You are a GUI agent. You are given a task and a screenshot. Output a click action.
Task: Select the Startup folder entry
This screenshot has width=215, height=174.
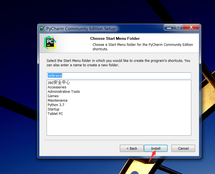pos(53,109)
